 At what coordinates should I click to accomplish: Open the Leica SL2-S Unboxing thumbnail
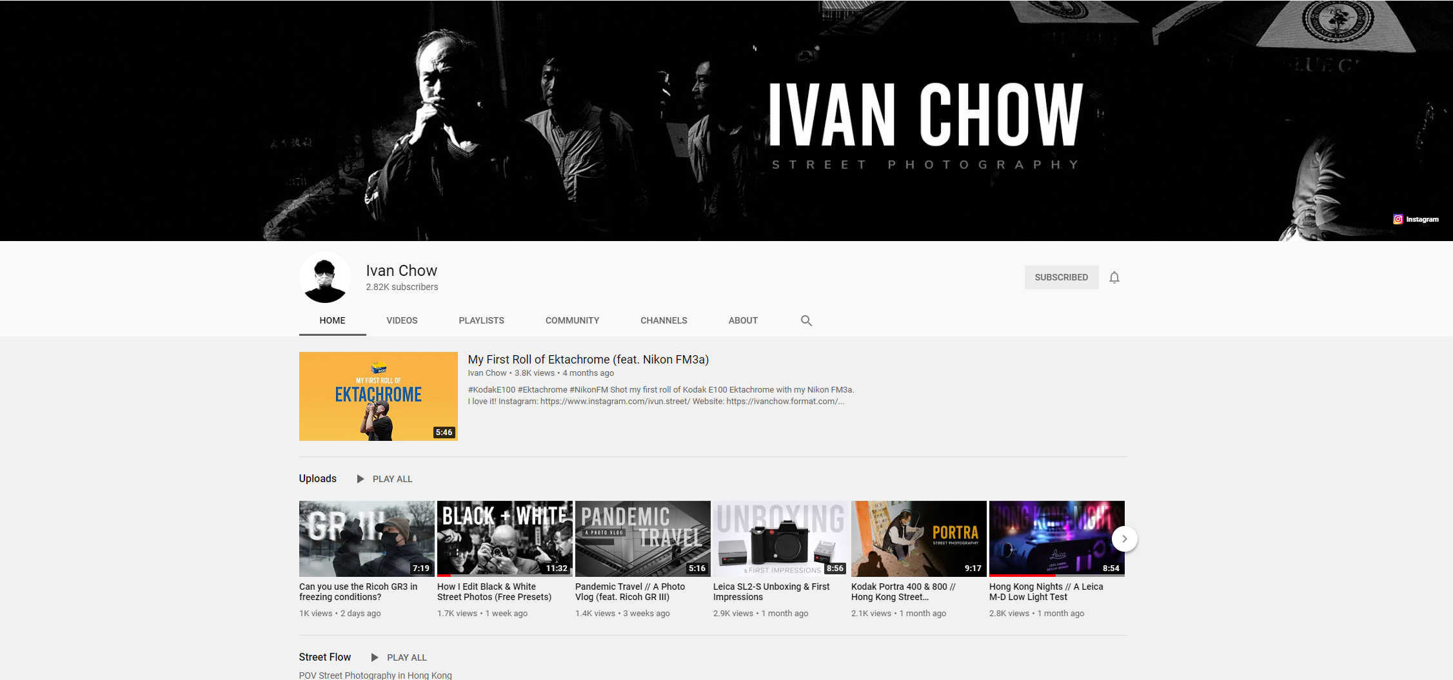tap(781, 539)
